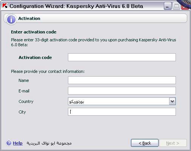Screen dimensions: 191x151
Task: Click into the E-mail field
Action: (122, 91)
